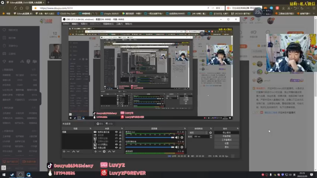Open the source 滤镜 filters button
This screenshot has height=178, width=317.
tap(109, 124)
